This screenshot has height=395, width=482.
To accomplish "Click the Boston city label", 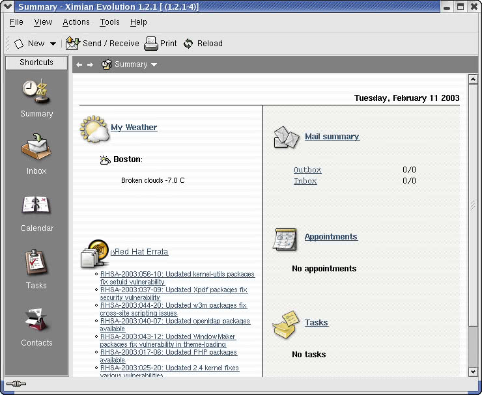I will (128, 159).
